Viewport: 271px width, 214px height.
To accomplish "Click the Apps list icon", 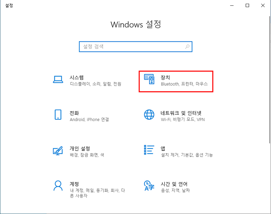I will point(149,150).
